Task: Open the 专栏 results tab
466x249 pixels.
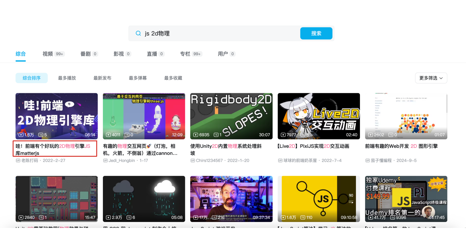Action: (185, 54)
